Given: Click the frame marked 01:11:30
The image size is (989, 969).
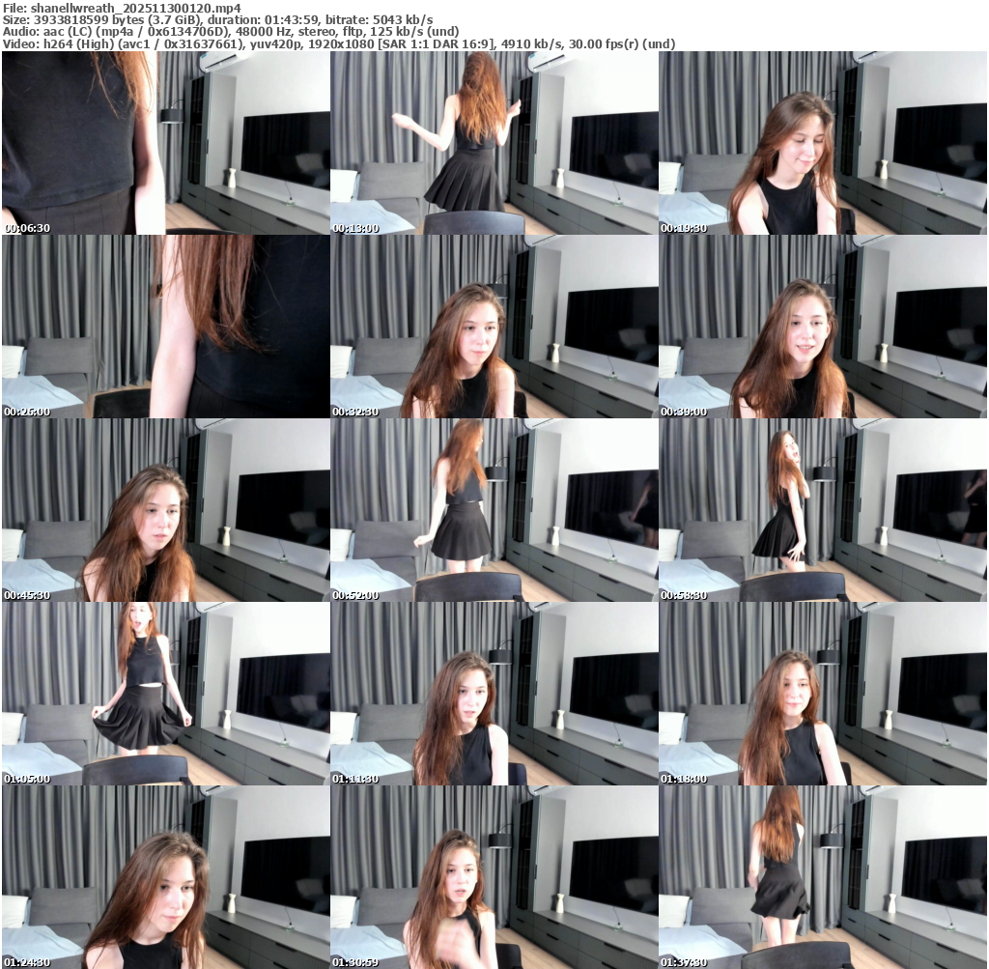Looking at the screenshot, I should pos(494,693).
